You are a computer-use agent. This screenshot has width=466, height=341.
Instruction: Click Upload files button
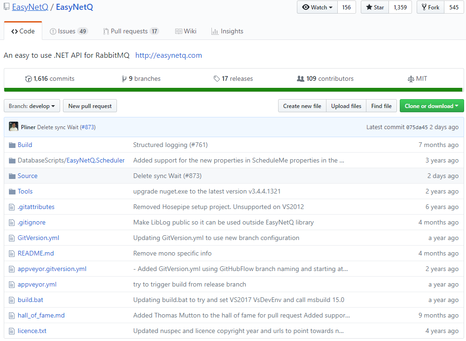click(x=346, y=106)
